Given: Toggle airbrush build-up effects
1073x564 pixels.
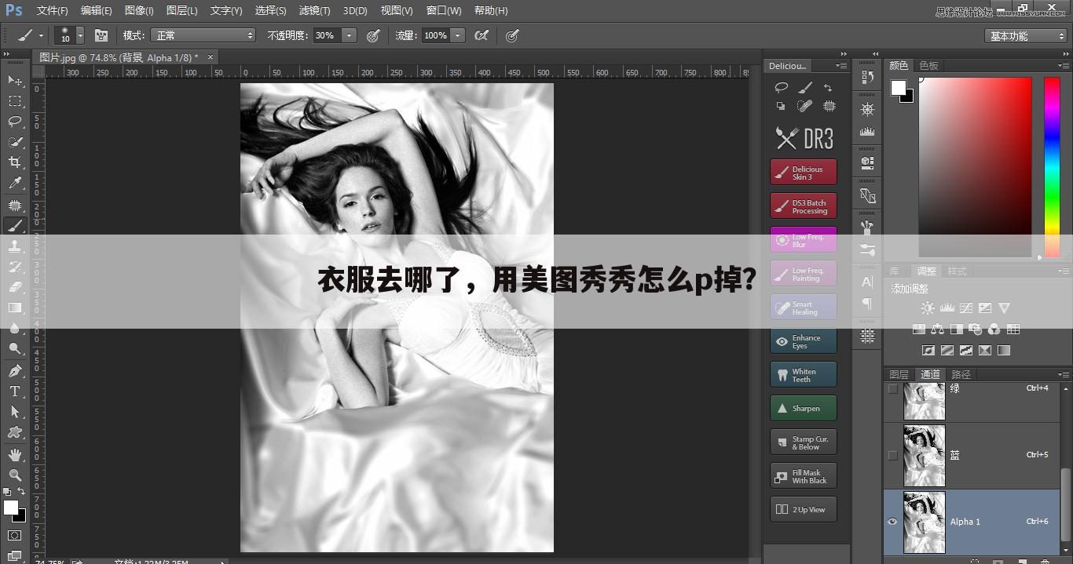Looking at the screenshot, I should (482, 35).
